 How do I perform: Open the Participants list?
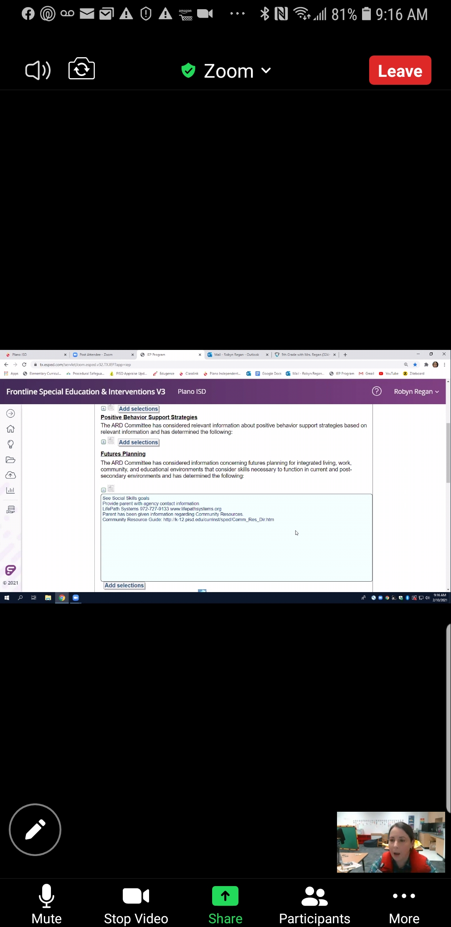(314, 904)
